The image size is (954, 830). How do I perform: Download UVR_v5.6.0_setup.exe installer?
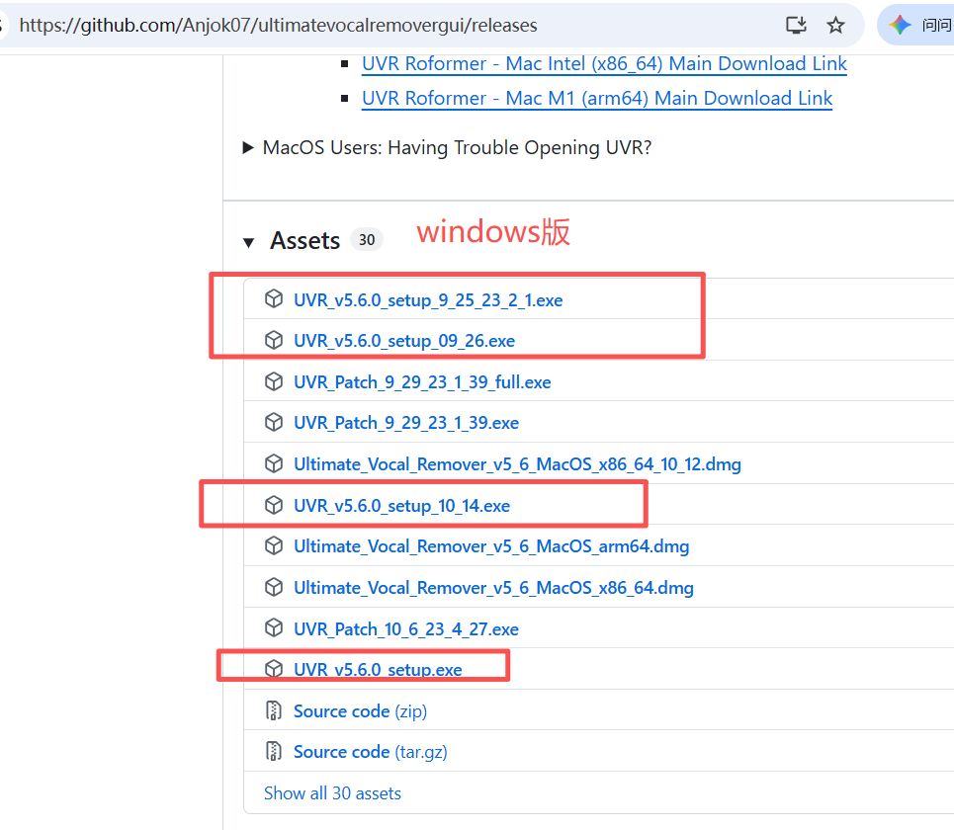click(x=378, y=670)
